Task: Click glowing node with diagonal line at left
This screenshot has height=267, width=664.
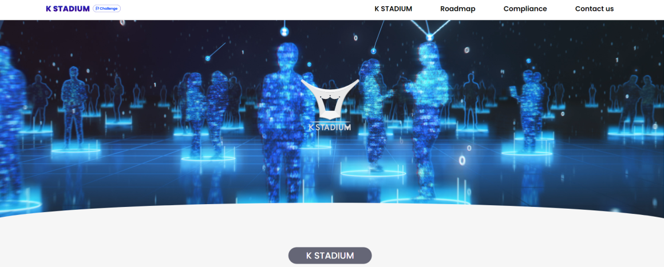Action: [207, 58]
